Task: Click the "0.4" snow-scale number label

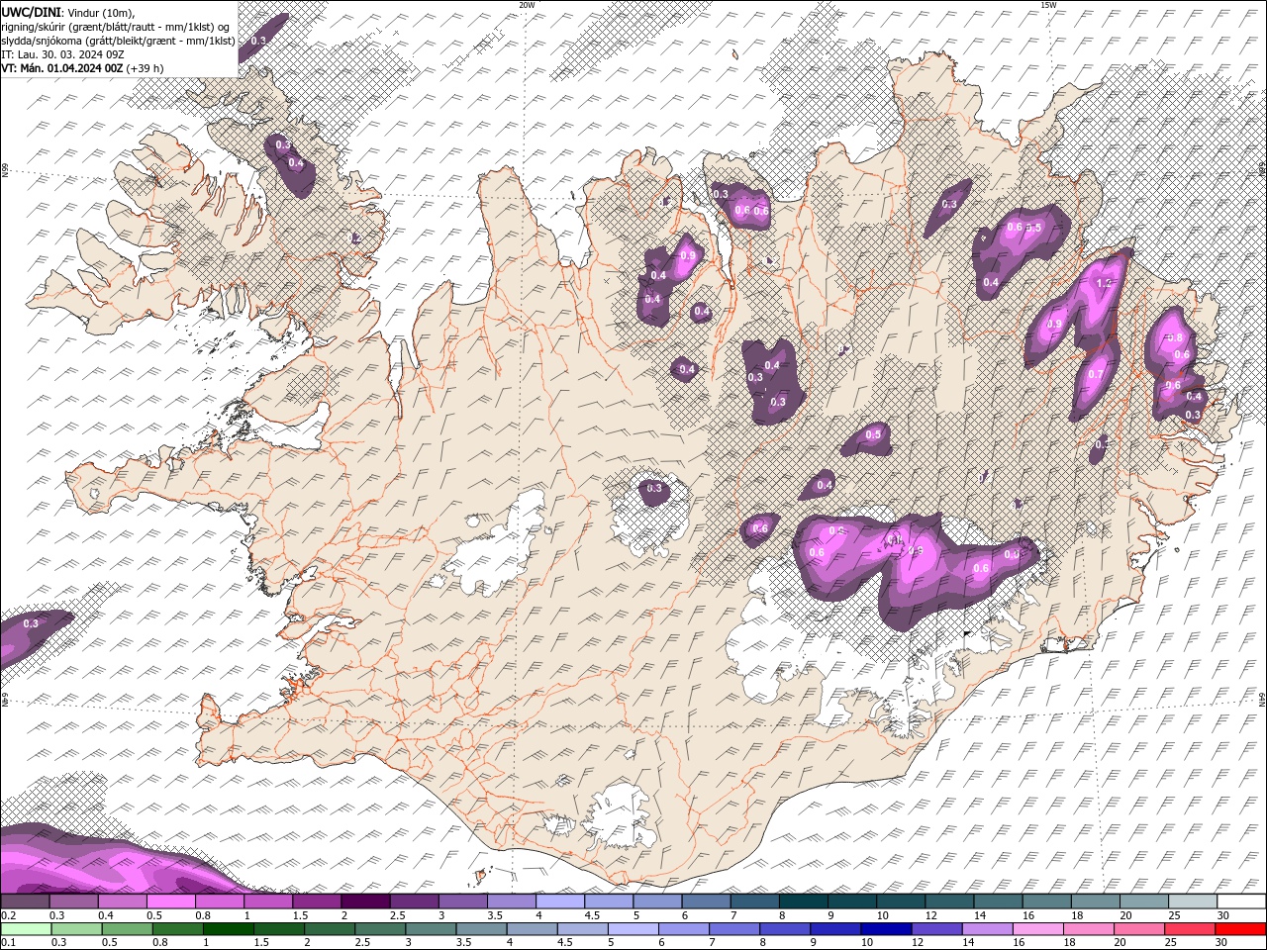Action: click(x=106, y=915)
